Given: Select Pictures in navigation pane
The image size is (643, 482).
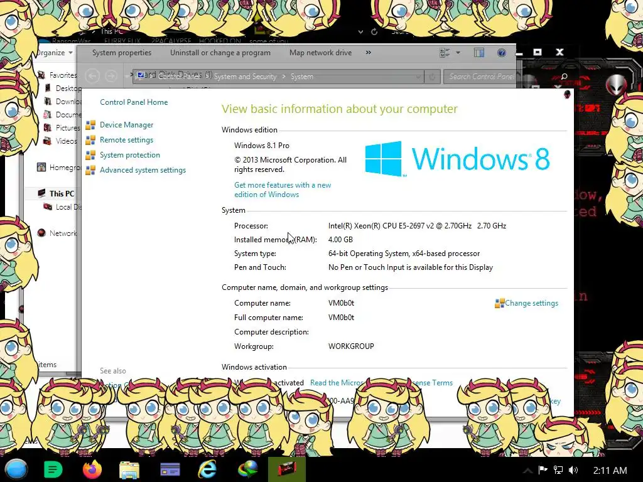Looking at the screenshot, I should (x=62, y=128).
